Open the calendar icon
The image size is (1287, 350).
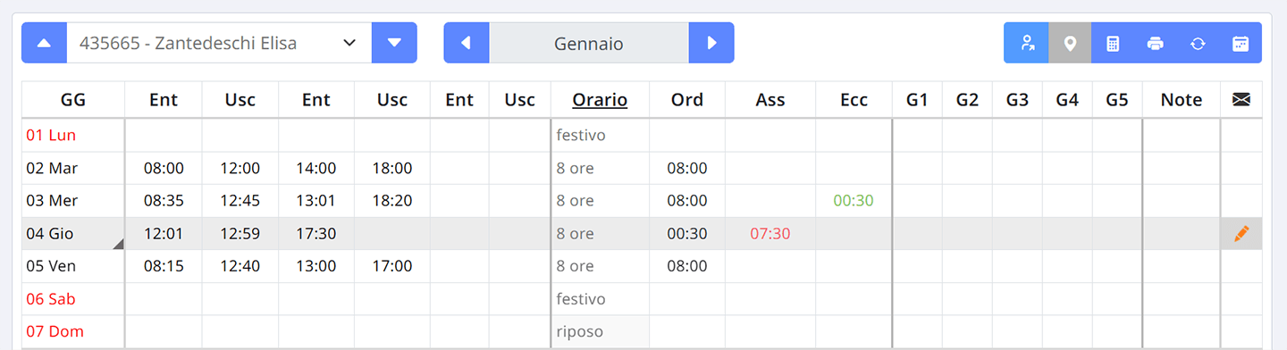tap(1241, 43)
